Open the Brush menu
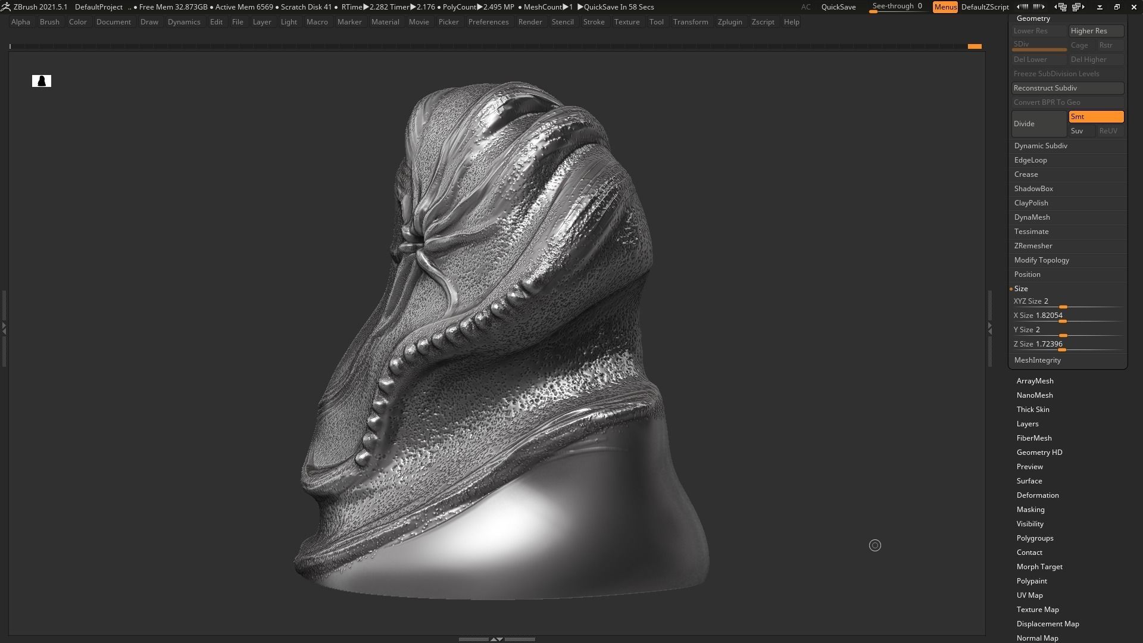This screenshot has width=1143, height=643. coord(49,22)
